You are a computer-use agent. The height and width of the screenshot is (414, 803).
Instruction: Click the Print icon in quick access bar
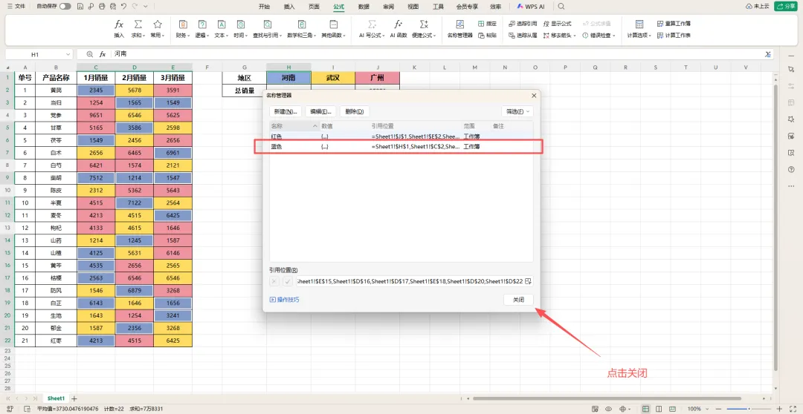[101, 7]
